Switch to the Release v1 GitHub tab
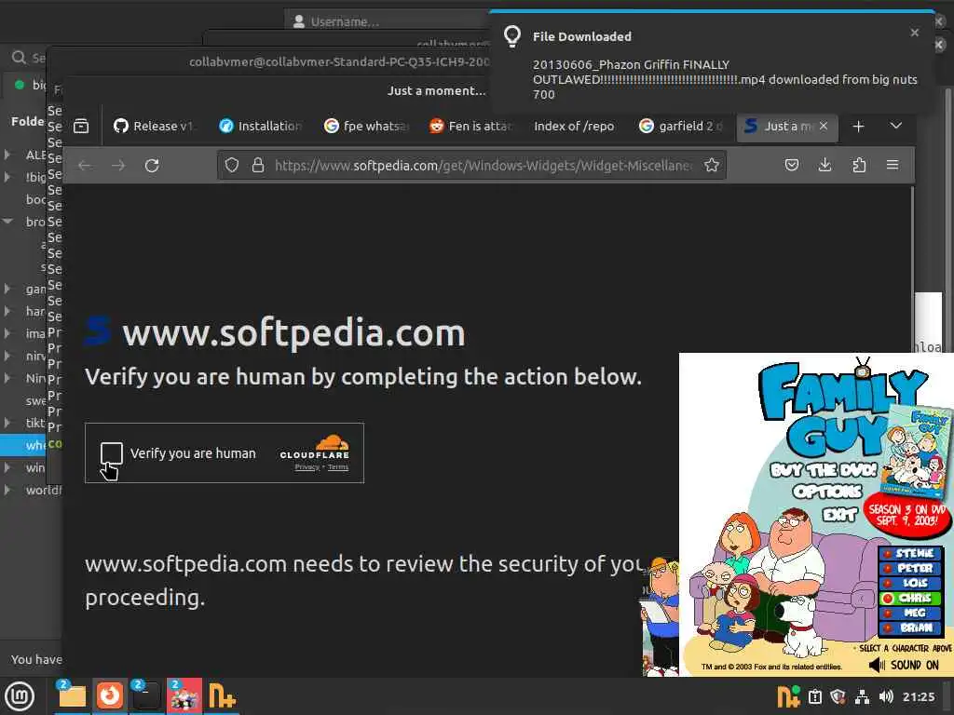The width and height of the screenshot is (954, 715). [155, 127]
